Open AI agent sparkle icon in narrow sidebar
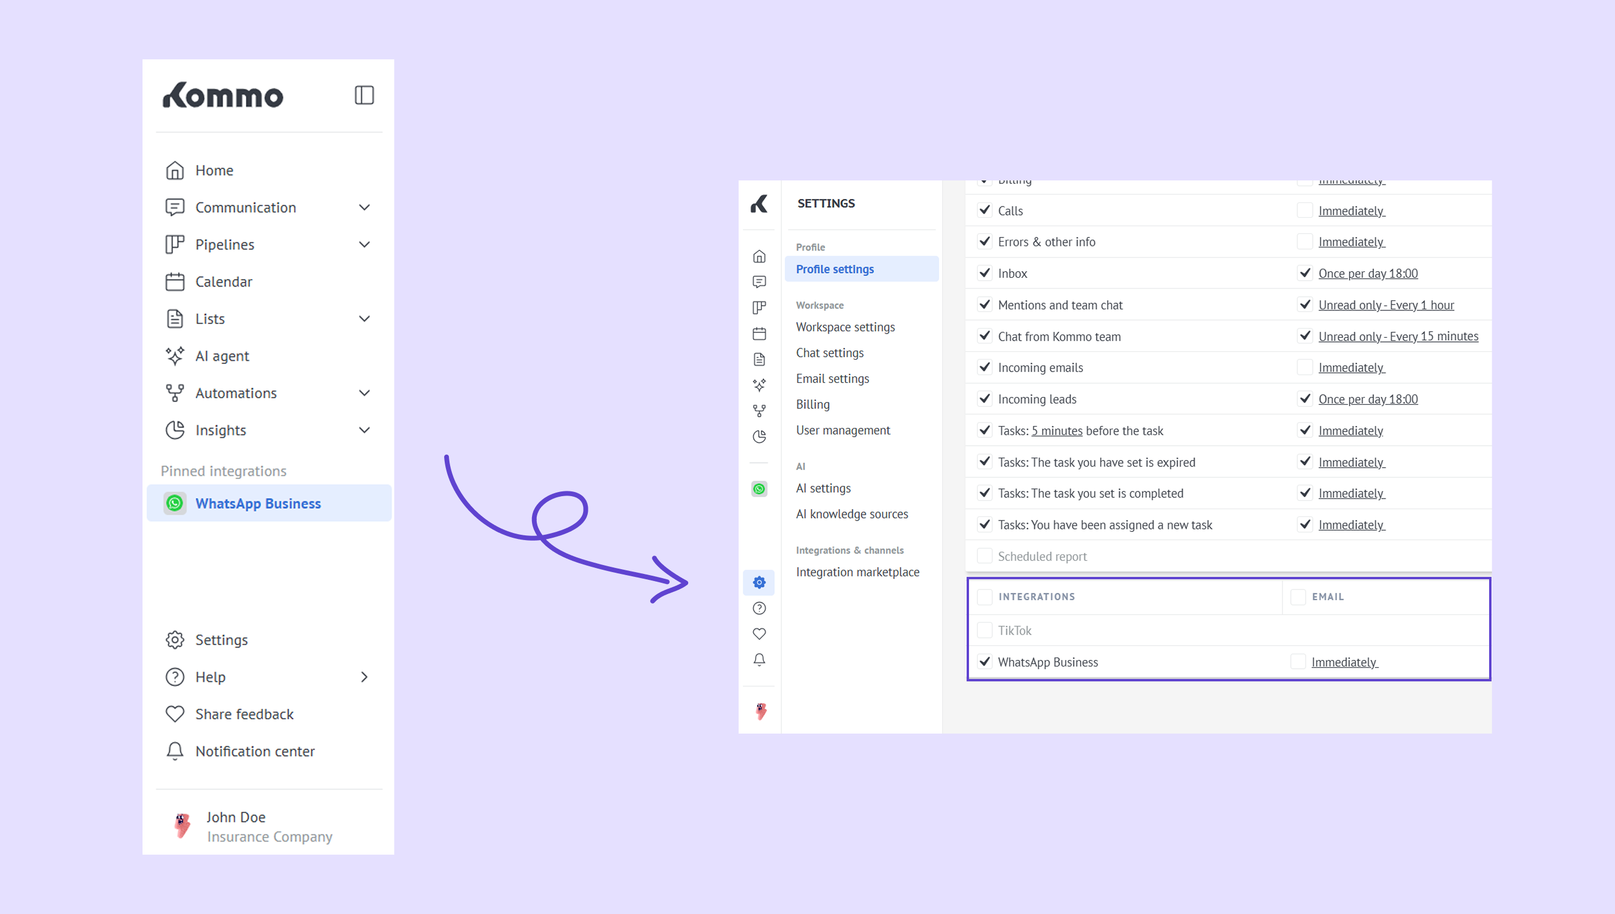 (x=759, y=385)
